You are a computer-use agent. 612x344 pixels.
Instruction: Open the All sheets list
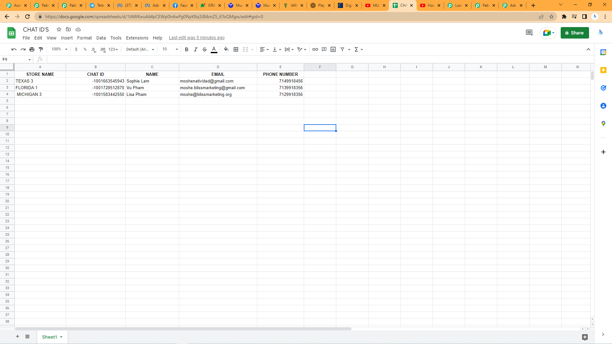click(x=27, y=337)
